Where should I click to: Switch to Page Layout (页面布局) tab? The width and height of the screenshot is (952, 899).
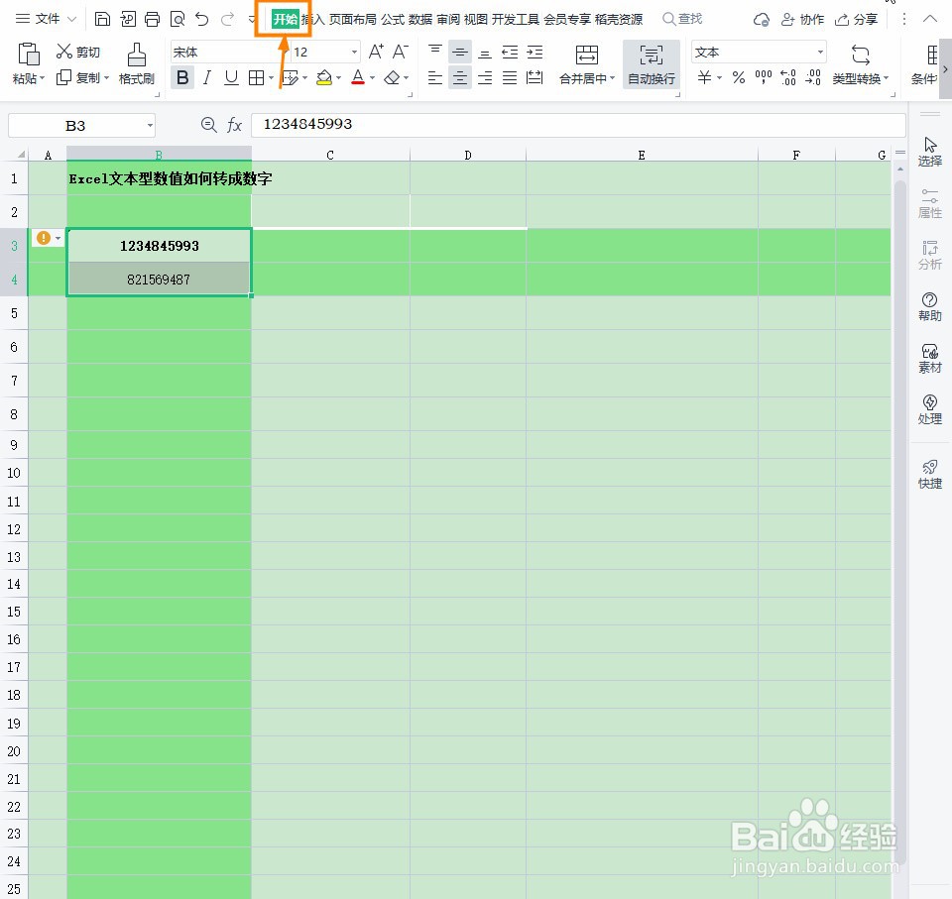click(353, 20)
